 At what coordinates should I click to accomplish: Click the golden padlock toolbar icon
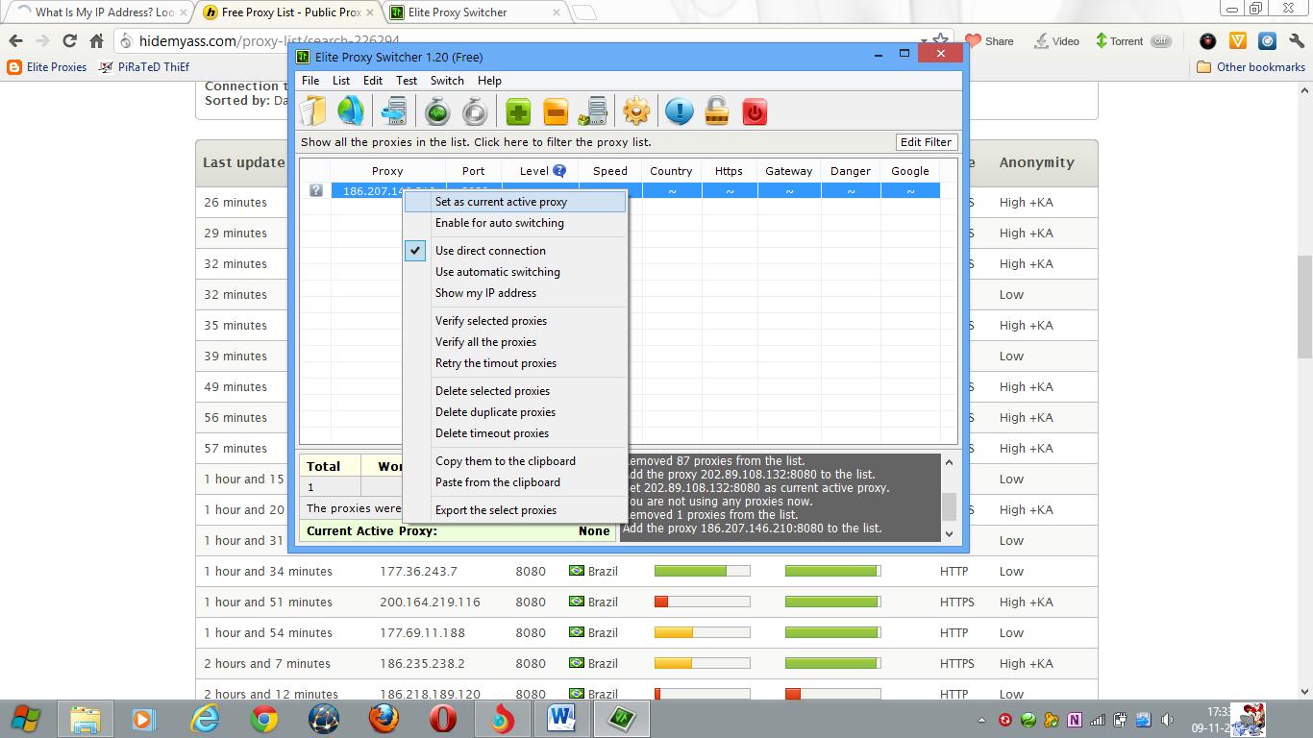716,111
